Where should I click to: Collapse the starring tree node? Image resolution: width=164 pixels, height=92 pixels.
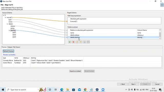(x=9, y=30)
